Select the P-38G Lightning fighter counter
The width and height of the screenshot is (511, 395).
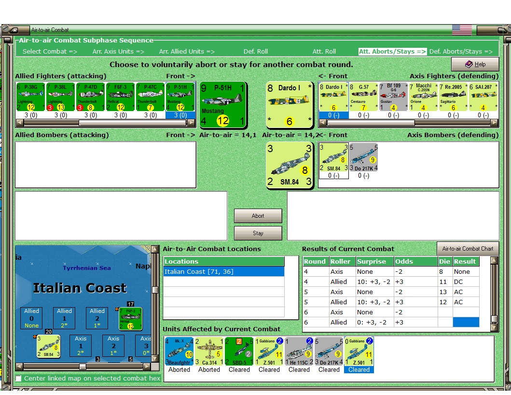pos(30,97)
